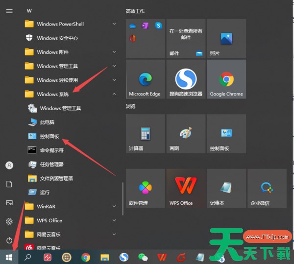Click the hamburger menu at top left

tap(9, 11)
